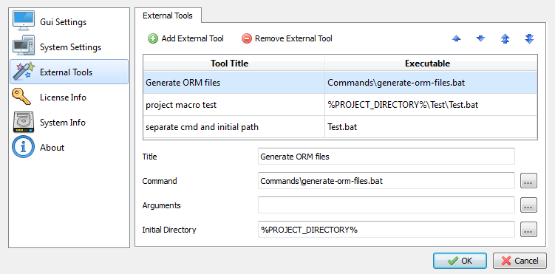Open About info icon
555x274 pixels.
[x=24, y=147]
